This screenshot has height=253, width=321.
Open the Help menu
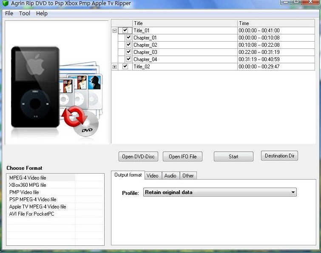click(x=42, y=13)
